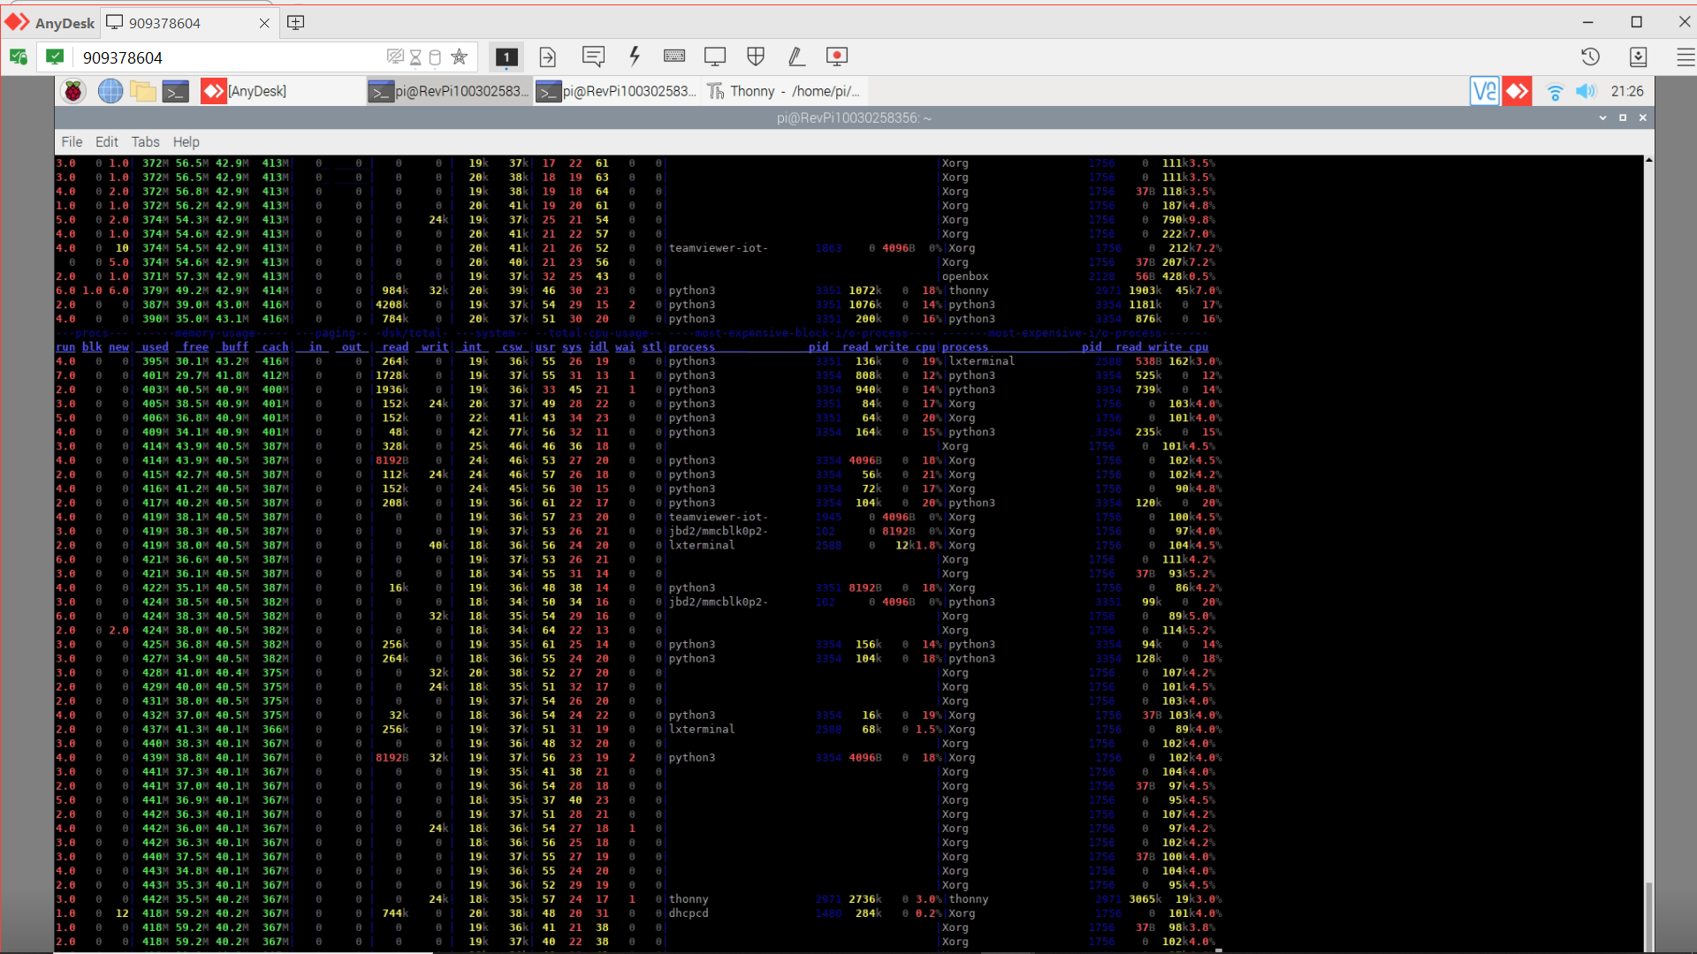This screenshot has width=1697, height=954.
Task: Open the chat icon in AnyDesk toolbar
Action: (x=593, y=57)
